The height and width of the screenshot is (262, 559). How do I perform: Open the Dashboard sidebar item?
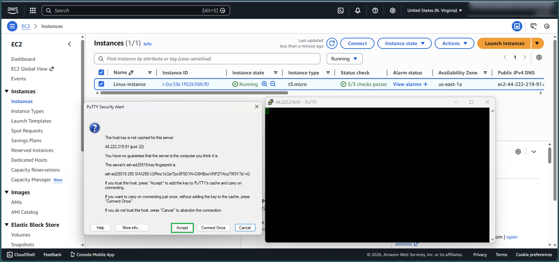pyautogui.click(x=23, y=59)
